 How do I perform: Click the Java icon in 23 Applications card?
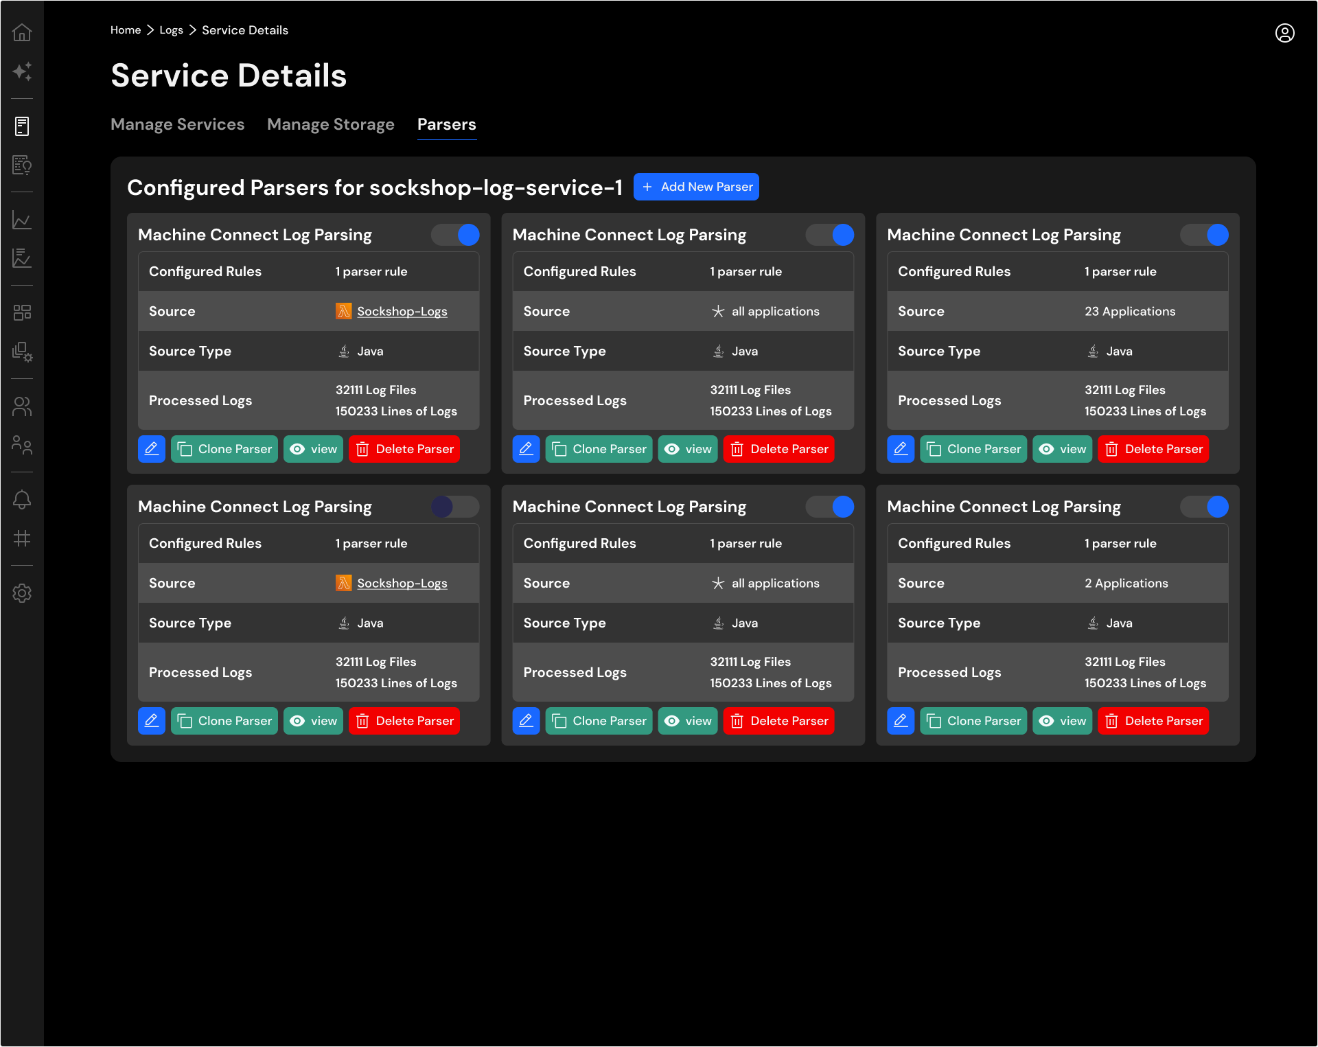[1093, 352]
